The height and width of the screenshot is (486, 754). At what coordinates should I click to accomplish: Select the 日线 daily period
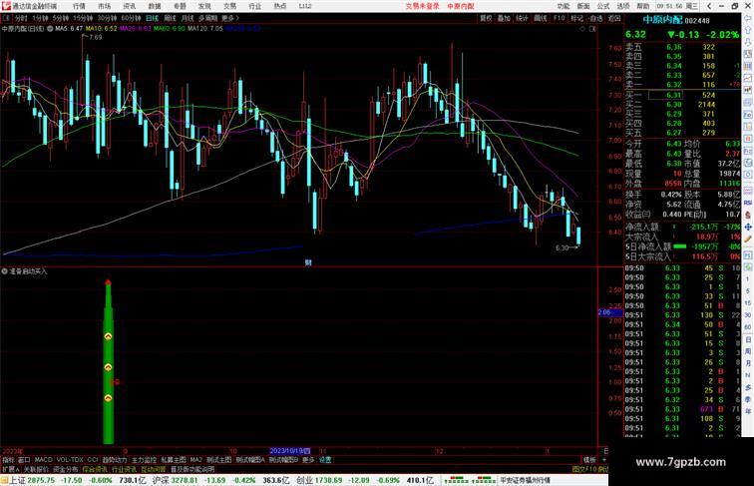pos(152,18)
